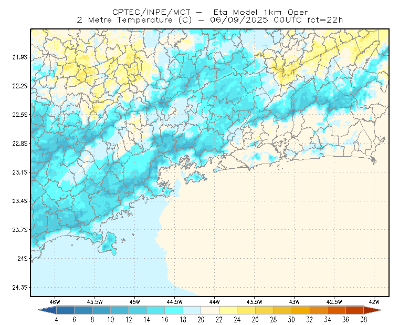Screen dimensions: 420x325
Task: Click the colorbar value label 20
Action: point(201,320)
